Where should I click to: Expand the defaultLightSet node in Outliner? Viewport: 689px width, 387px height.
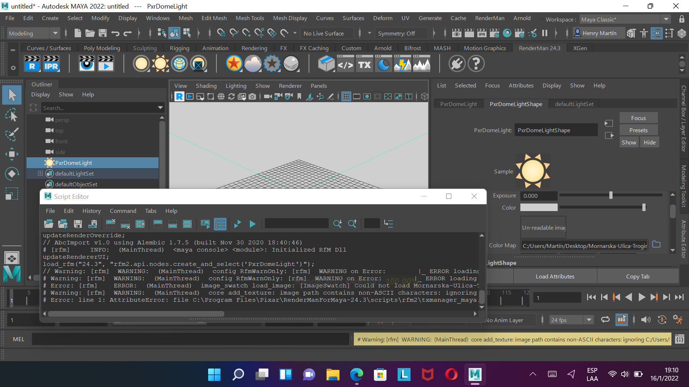tap(40, 173)
